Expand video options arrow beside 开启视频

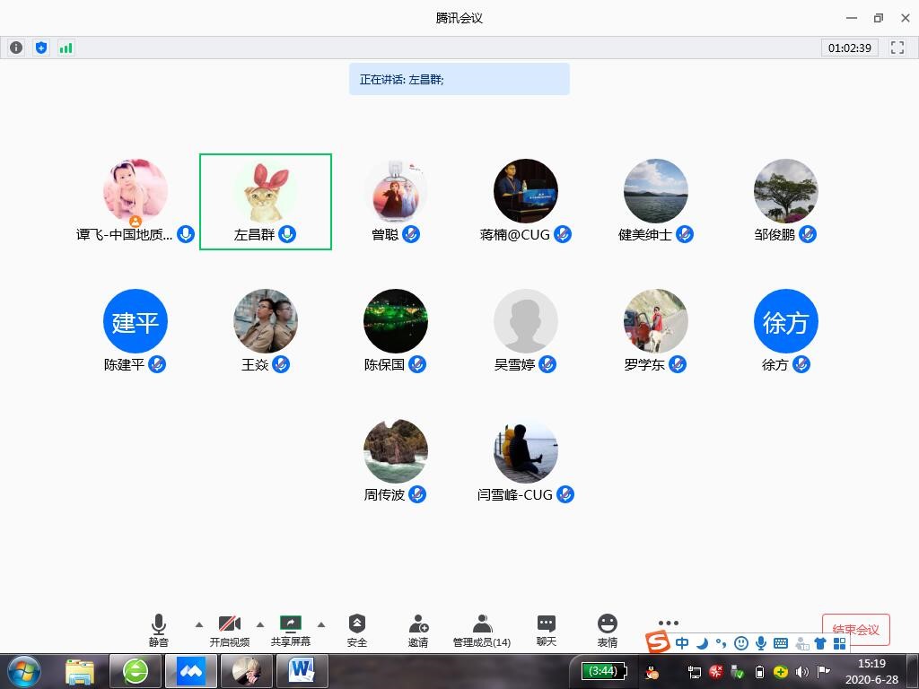click(260, 624)
